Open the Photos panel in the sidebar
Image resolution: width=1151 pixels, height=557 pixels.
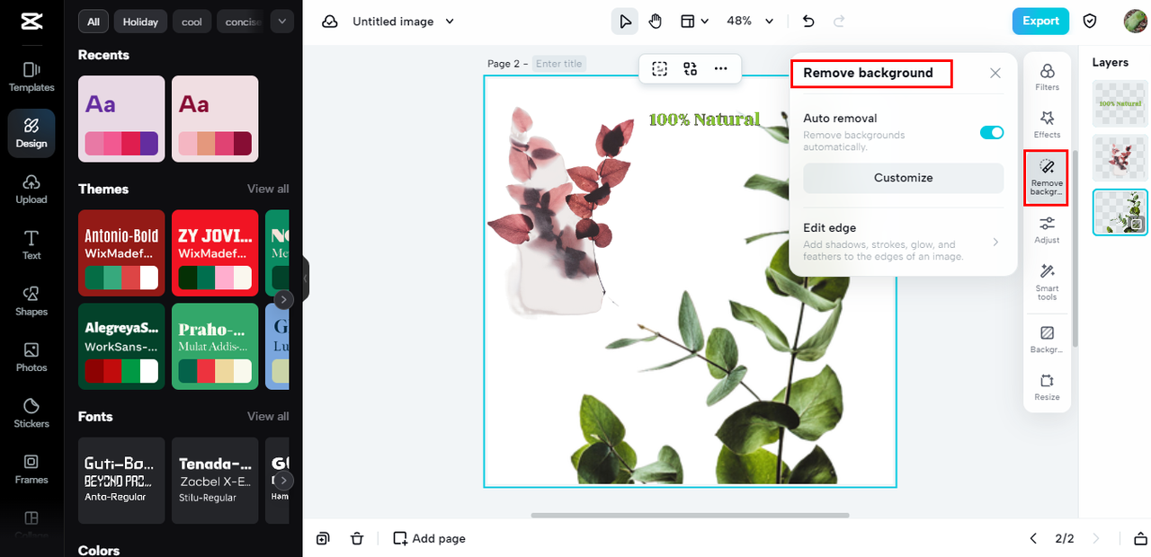31,358
